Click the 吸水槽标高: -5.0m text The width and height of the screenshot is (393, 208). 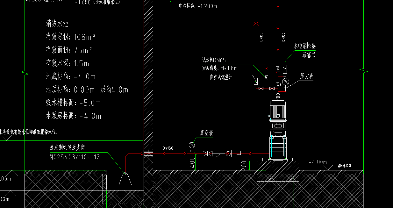[73, 103]
